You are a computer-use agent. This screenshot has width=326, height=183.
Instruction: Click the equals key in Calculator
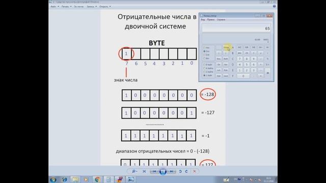click(x=267, y=73)
